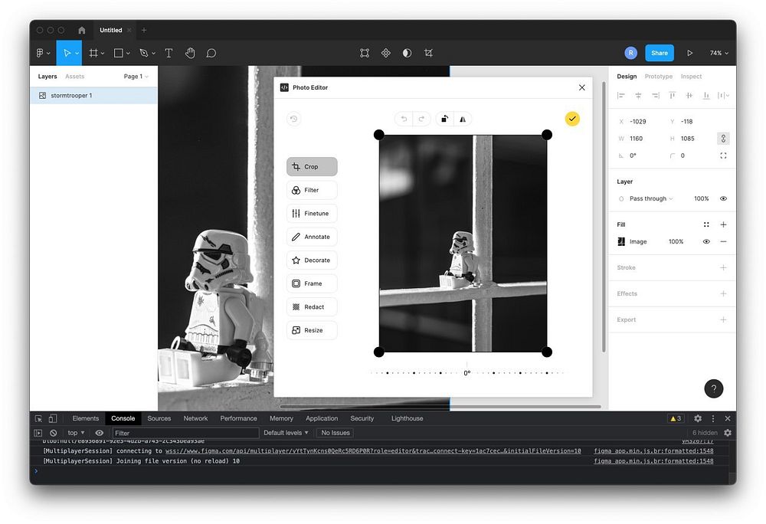Click the help question mark button

[714, 388]
